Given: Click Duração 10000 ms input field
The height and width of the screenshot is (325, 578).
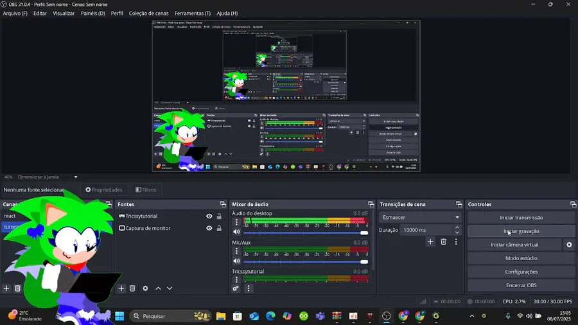Looking at the screenshot, I should click(427, 230).
